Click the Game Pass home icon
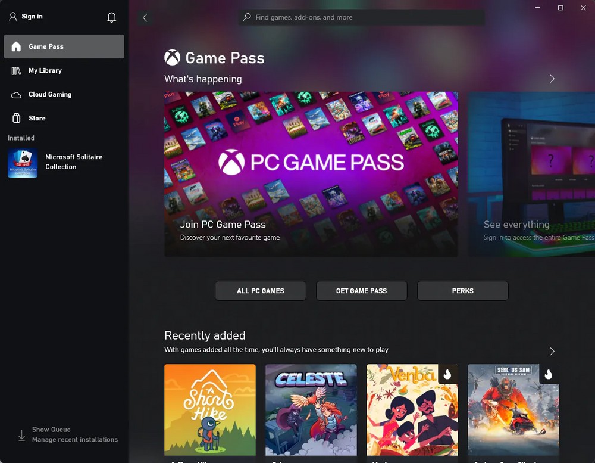 click(16, 46)
